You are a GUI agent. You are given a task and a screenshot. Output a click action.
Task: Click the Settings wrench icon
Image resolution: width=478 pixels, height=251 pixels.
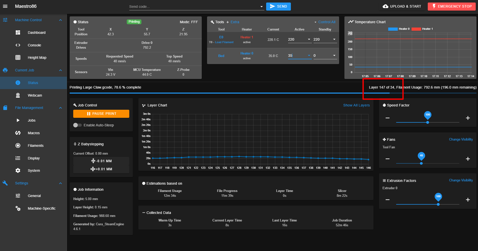click(5, 183)
